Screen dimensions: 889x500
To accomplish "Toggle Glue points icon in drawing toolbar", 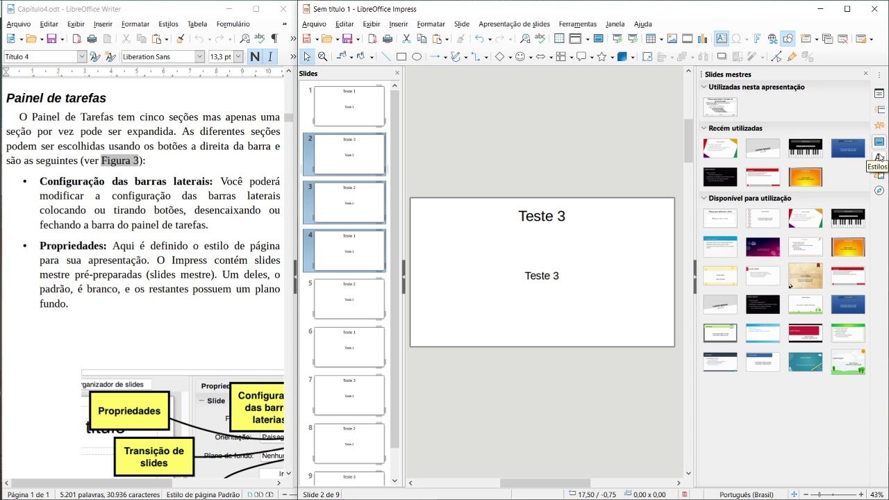I will tap(791, 57).
